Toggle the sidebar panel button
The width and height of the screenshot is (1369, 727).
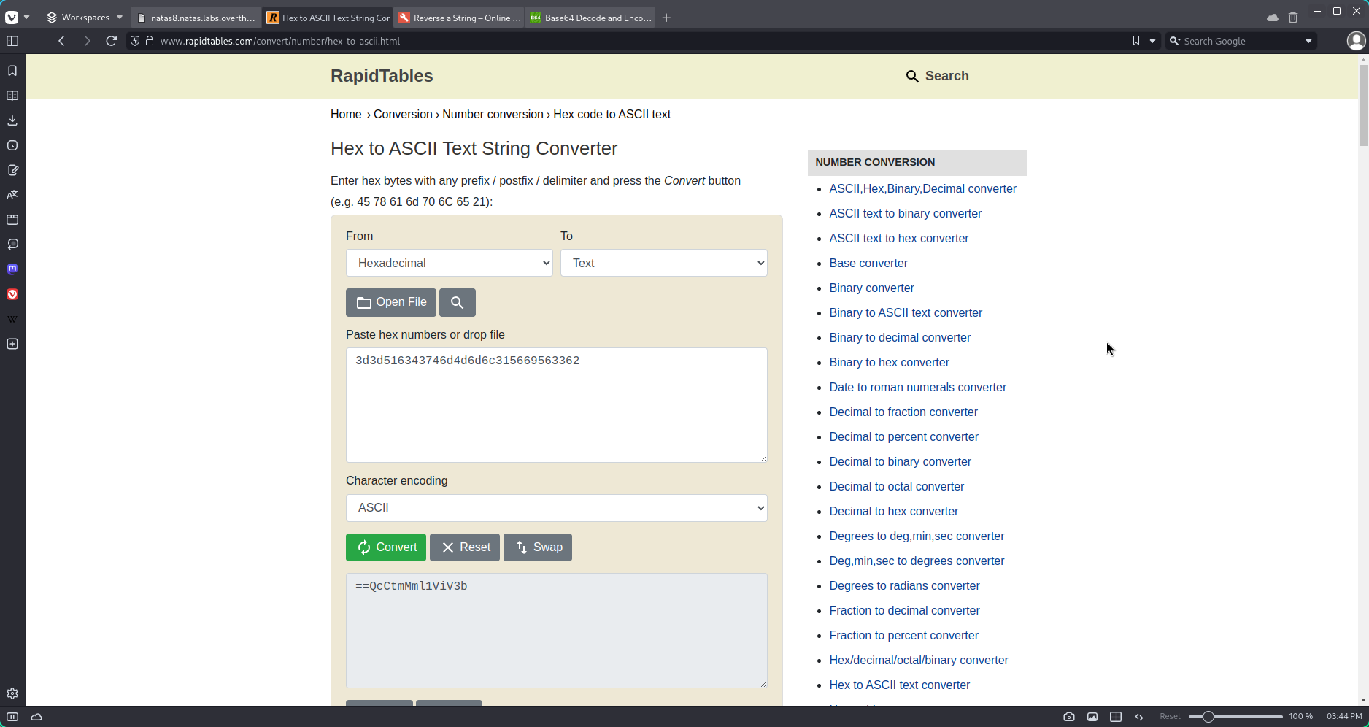(12, 41)
